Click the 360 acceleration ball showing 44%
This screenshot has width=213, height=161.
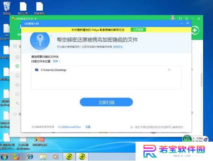tap(187, 139)
